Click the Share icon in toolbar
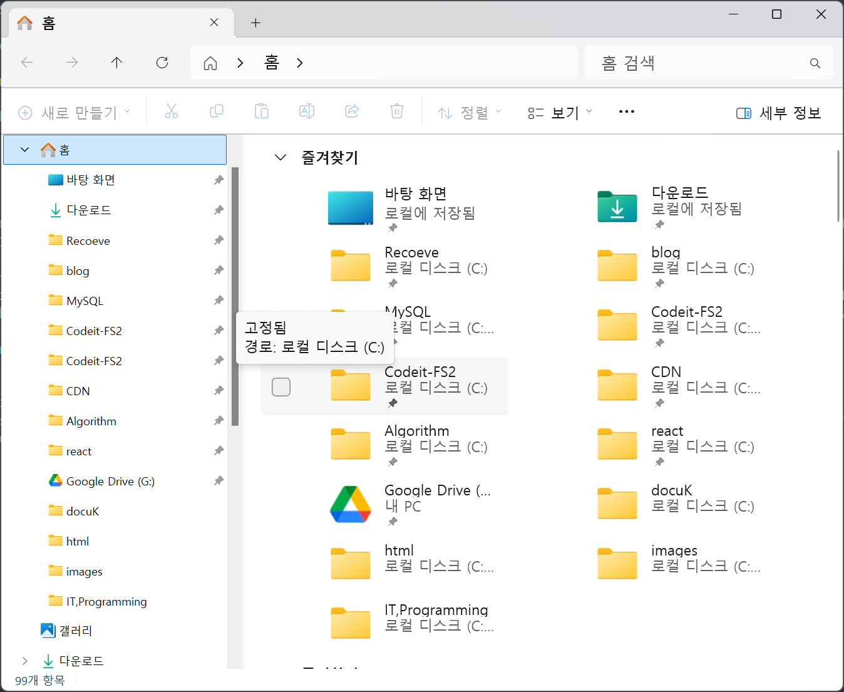The height and width of the screenshot is (692, 844). (x=352, y=112)
